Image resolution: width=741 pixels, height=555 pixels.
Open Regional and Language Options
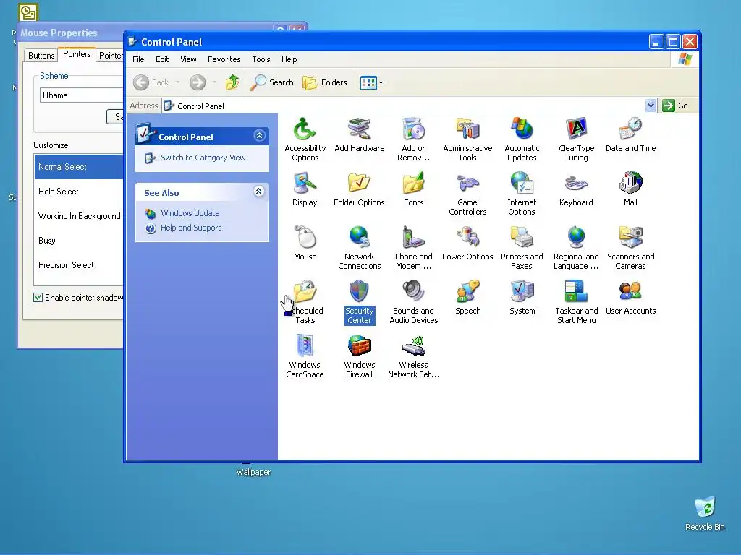click(576, 249)
